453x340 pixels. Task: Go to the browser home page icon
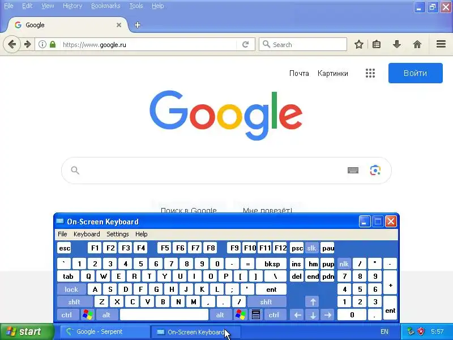[417, 45]
